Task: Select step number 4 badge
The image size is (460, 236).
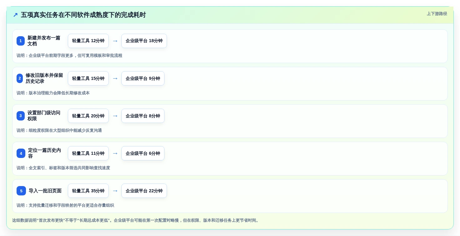Action: click(21, 153)
